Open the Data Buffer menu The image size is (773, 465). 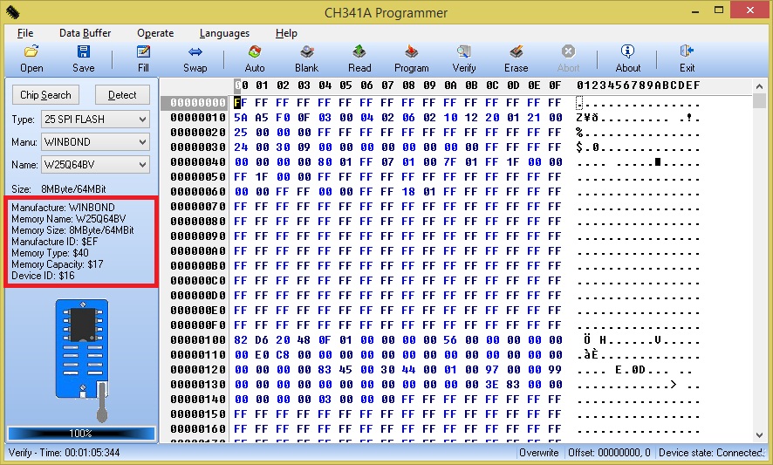(85, 33)
